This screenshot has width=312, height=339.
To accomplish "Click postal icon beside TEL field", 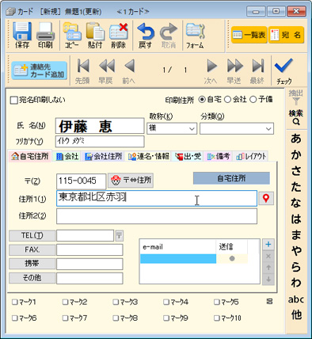I will [x=120, y=235].
